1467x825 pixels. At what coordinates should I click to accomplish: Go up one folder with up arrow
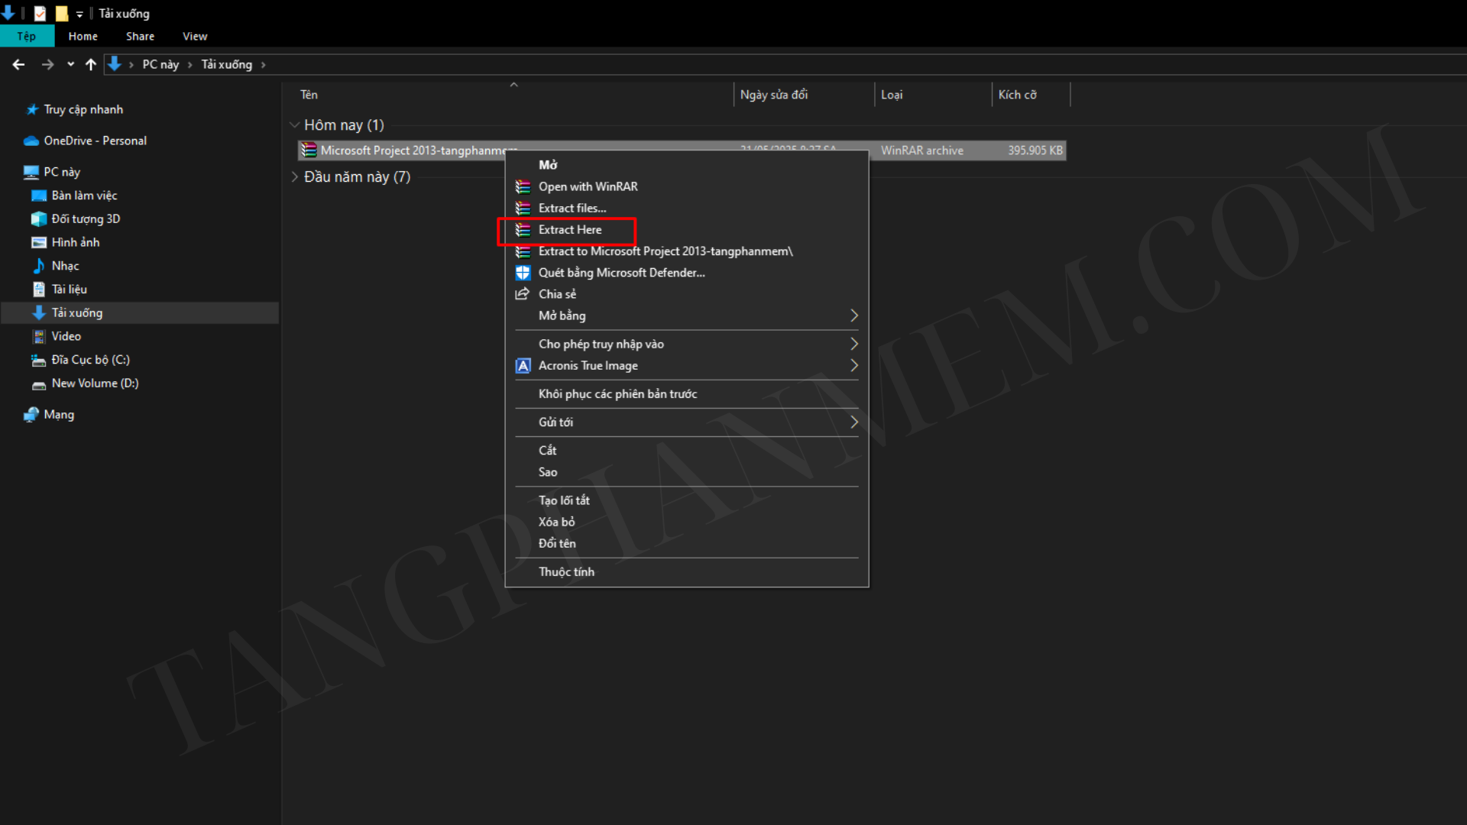coord(91,65)
